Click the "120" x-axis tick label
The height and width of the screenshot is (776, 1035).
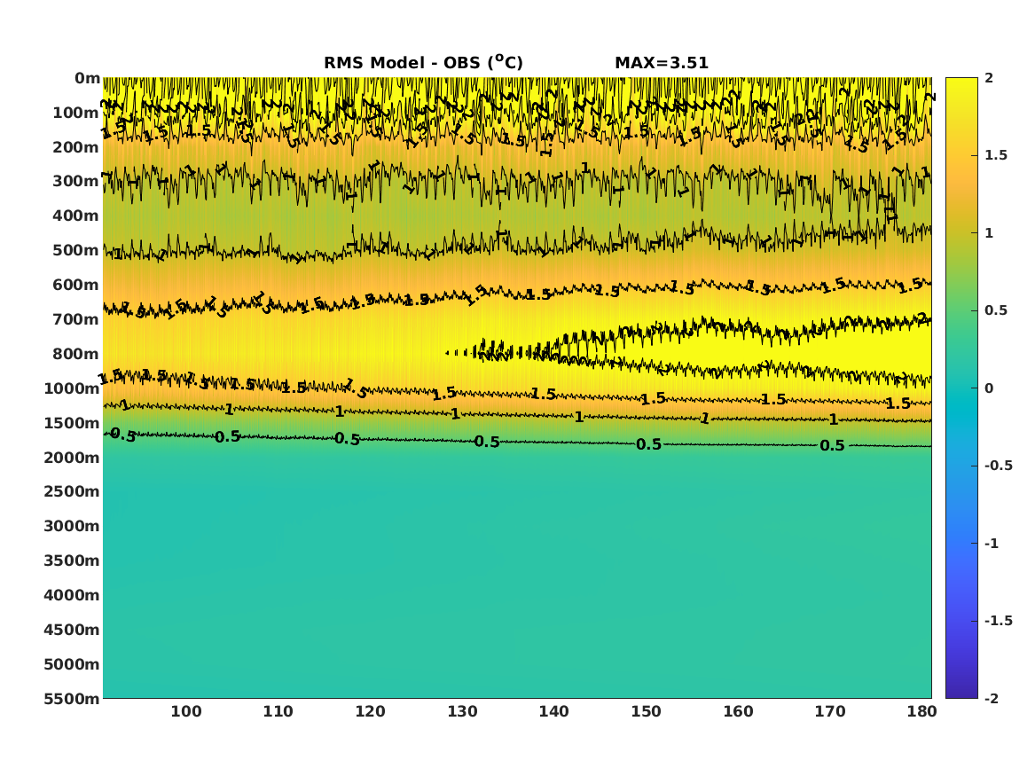[x=371, y=711]
